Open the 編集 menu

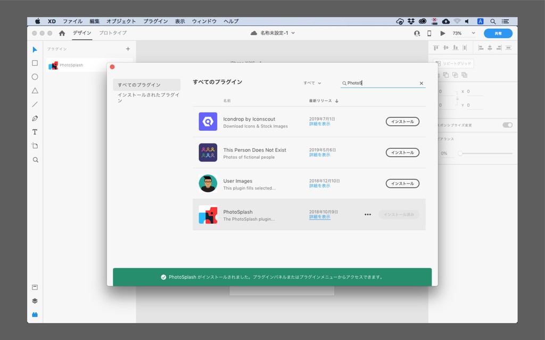click(94, 21)
